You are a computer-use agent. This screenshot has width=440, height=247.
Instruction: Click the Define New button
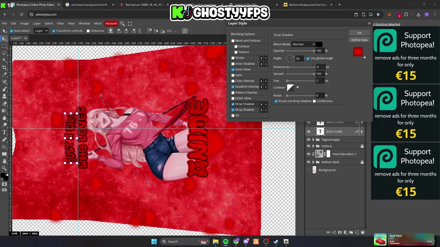click(x=359, y=40)
